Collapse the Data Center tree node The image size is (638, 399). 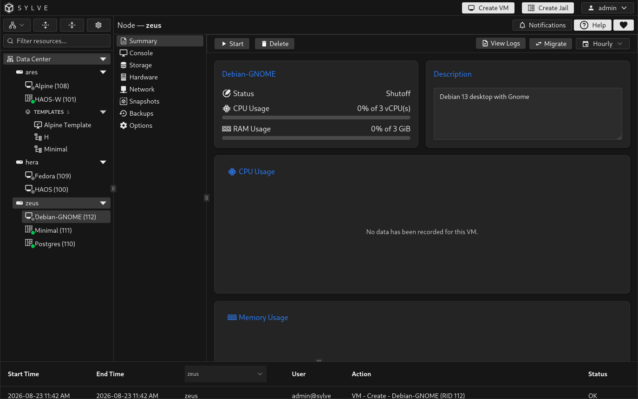[103, 59]
